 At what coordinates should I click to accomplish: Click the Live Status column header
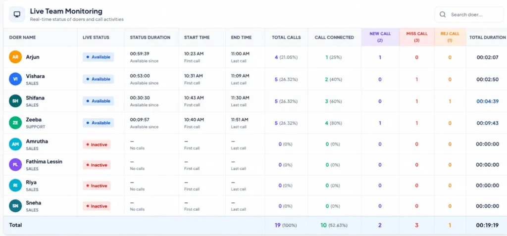pyautogui.click(x=96, y=37)
